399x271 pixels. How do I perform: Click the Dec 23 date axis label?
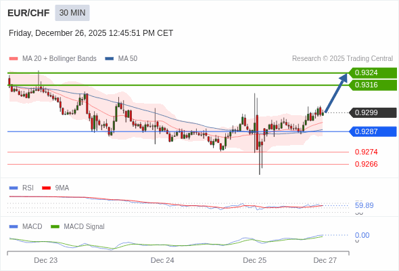(x=46, y=260)
